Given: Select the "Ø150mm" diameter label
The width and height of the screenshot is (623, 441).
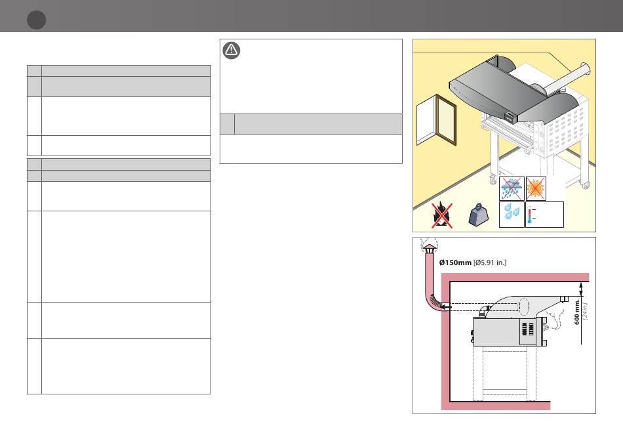Looking at the screenshot, I should tap(455, 262).
